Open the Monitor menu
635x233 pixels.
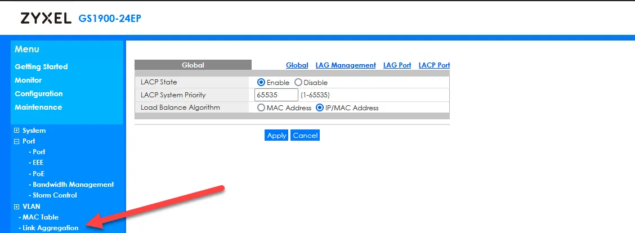[x=28, y=80]
